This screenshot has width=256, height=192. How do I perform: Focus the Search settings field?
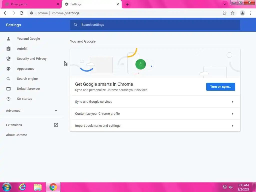(155, 25)
